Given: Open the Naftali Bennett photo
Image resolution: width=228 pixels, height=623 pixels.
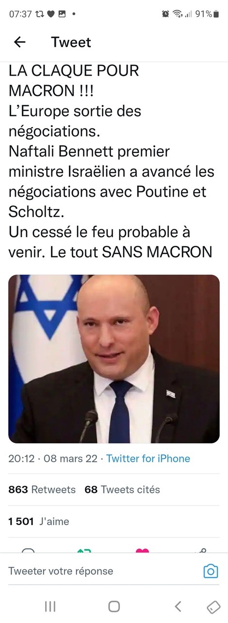Looking at the screenshot, I should [x=114, y=359].
